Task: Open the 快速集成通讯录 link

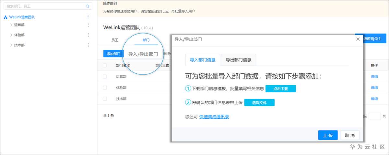Action: point(214,117)
